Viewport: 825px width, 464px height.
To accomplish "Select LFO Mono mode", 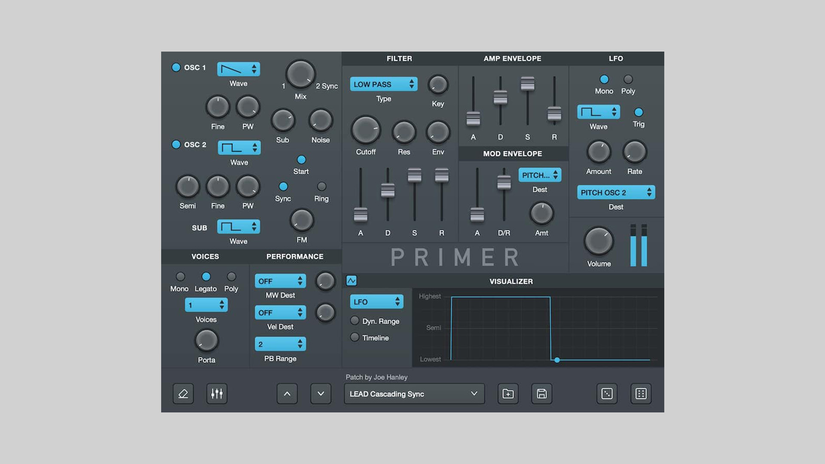I will [x=604, y=79].
